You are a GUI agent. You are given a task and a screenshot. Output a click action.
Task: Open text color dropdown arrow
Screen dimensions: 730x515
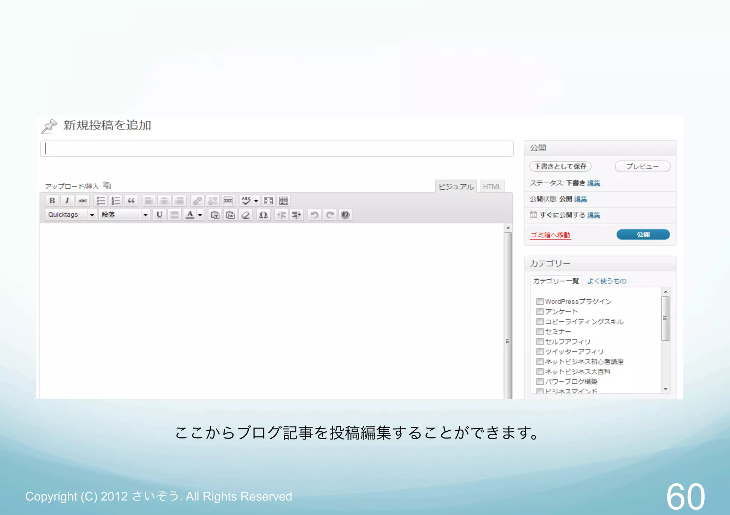coord(200,215)
